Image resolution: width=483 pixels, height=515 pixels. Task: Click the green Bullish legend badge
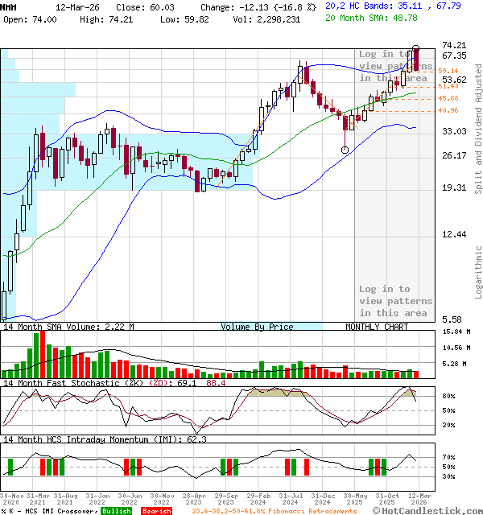click(118, 511)
